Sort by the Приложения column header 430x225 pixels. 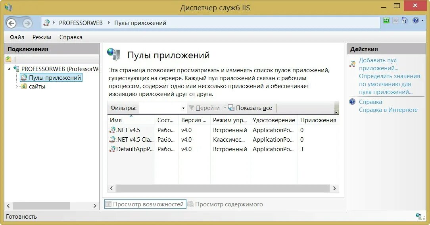tap(319, 120)
